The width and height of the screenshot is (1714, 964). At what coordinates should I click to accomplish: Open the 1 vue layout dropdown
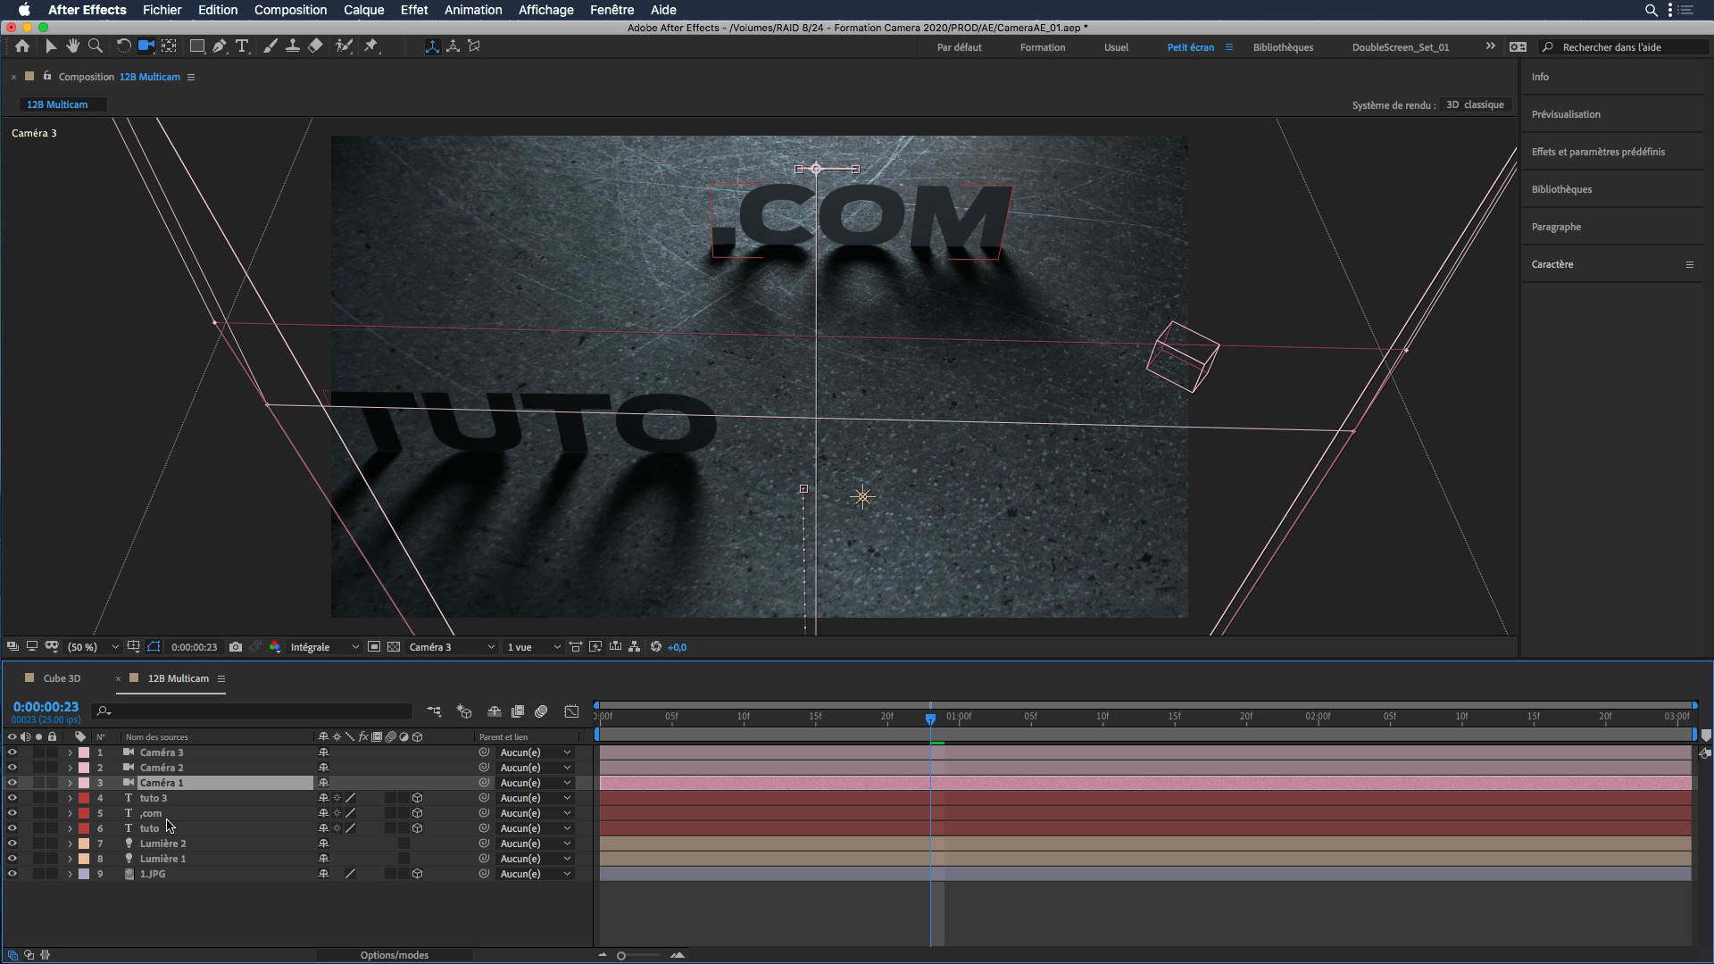click(x=533, y=647)
